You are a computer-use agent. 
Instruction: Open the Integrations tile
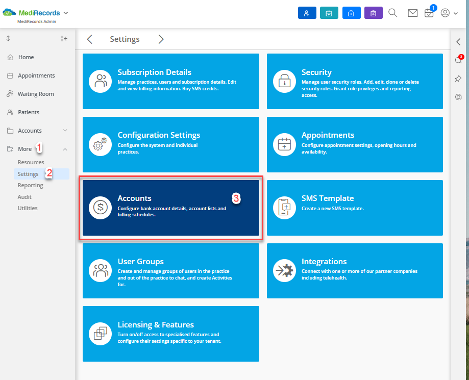point(355,271)
